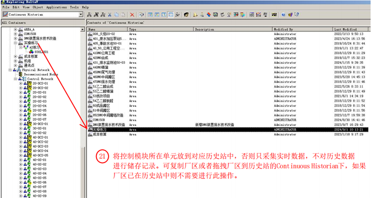Select 40-DCS-03 node in the tree
Viewport: 371px width, 198px height.
[40, 147]
